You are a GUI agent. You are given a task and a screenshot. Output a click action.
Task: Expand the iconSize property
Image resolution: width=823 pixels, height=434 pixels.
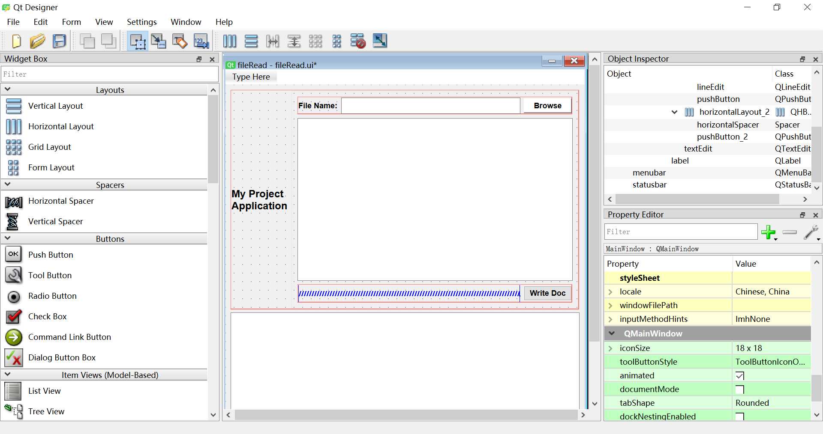coord(610,348)
